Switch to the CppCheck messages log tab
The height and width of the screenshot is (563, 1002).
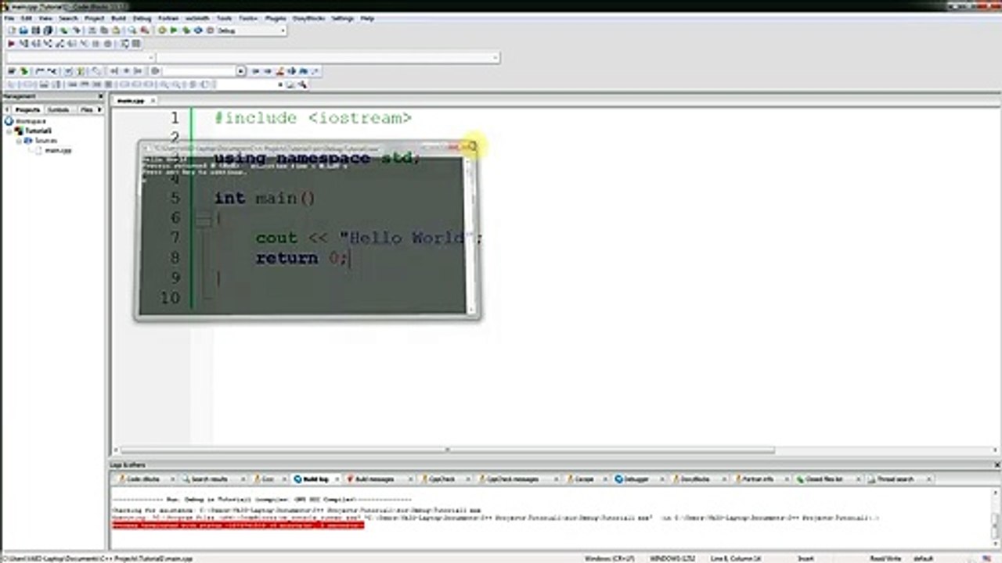tap(513, 479)
